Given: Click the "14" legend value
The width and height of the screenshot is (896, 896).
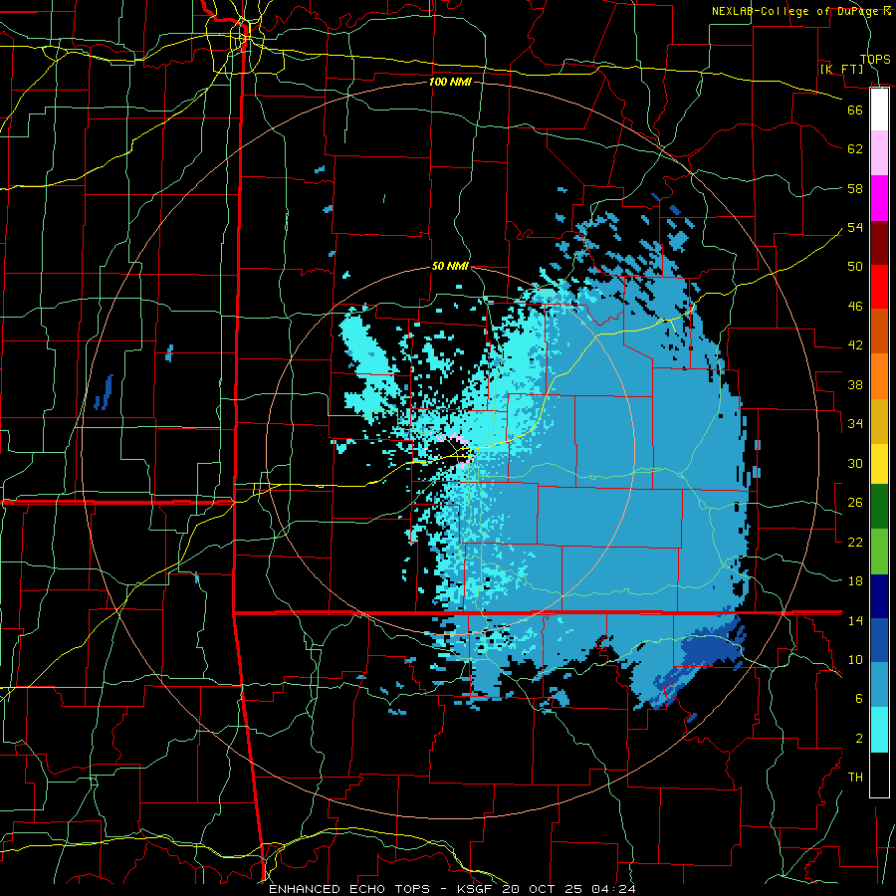Looking at the screenshot, I should pyautogui.click(x=855, y=620).
